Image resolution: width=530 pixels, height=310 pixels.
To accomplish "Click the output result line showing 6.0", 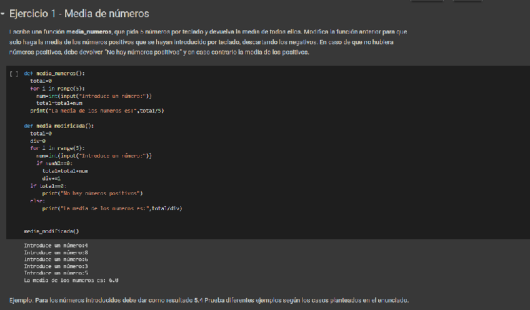I will (x=71, y=280).
